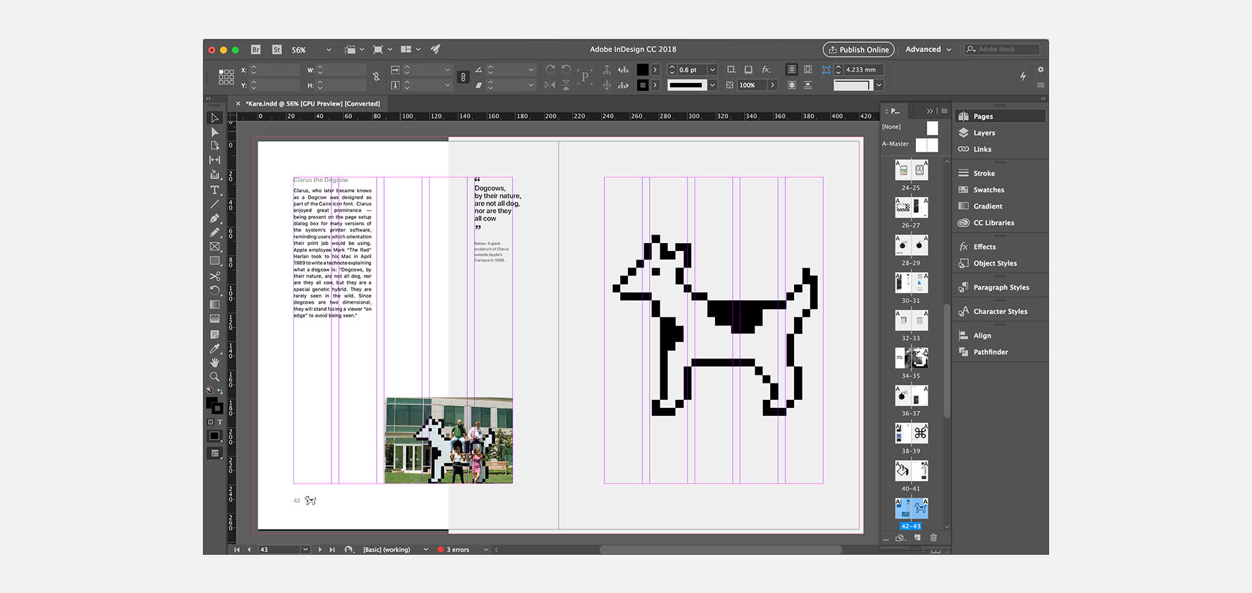Click the toolbox fill and stroke swatch
The height and width of the screenshot is (593, 1252).
213,405
